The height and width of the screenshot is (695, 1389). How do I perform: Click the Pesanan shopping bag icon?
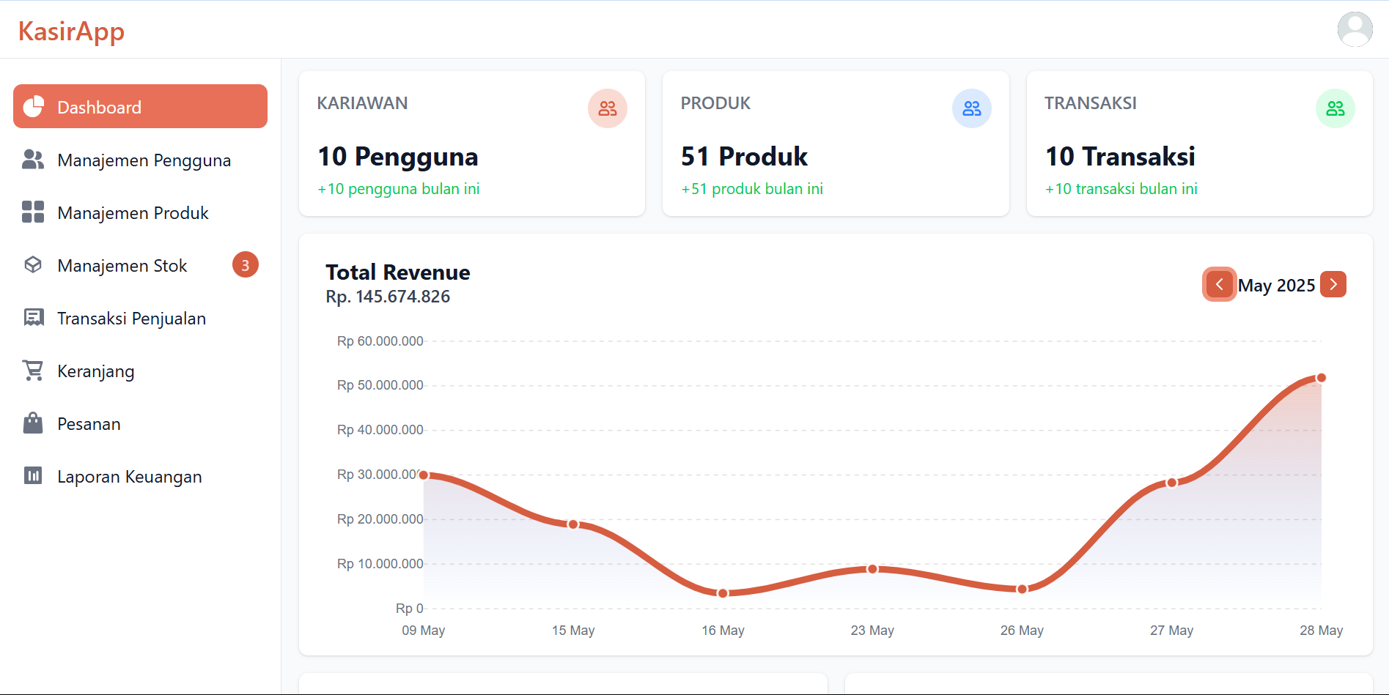(33, 423)
